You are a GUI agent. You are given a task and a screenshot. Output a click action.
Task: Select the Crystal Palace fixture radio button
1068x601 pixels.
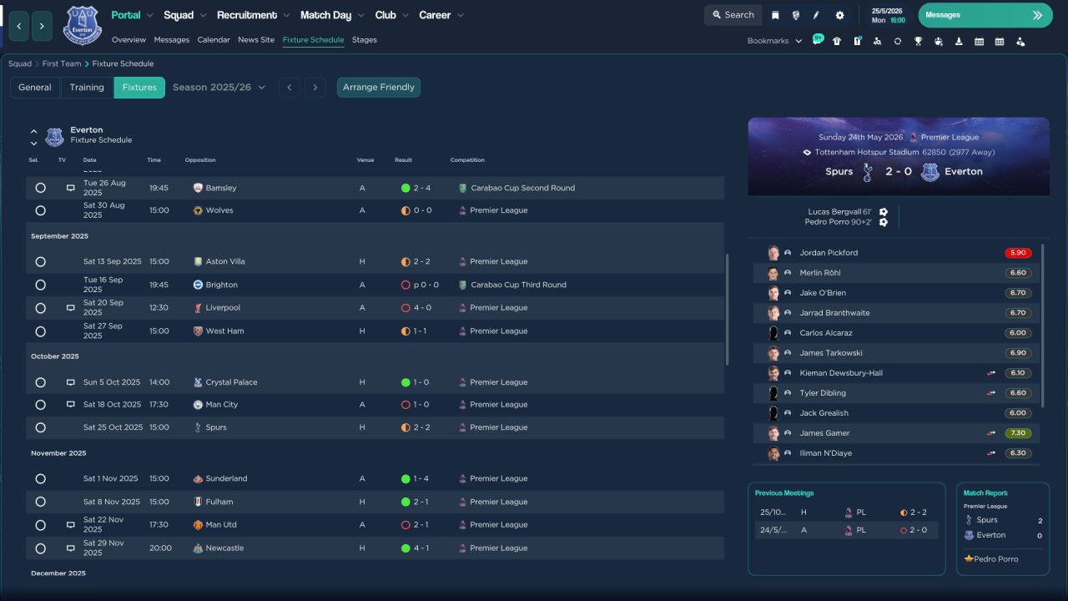click(40, 382)
